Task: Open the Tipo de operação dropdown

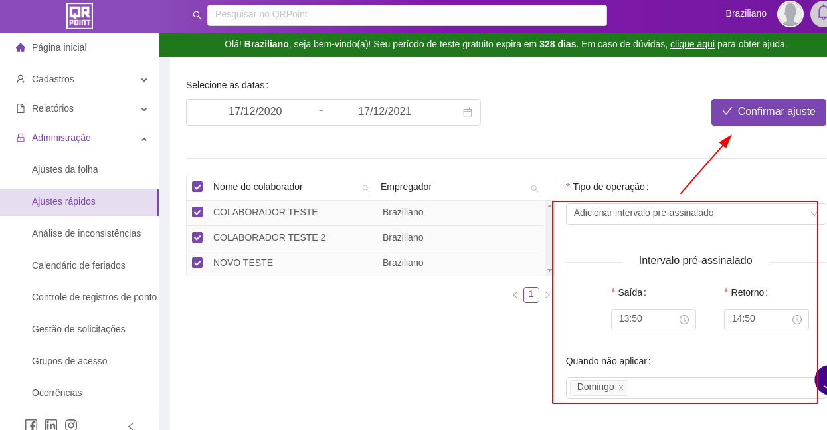Action: [695, 213]
